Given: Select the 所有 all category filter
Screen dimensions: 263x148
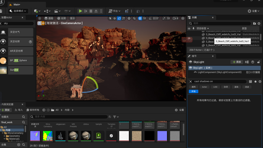Looking at the screenshot, I should (194, 91).
